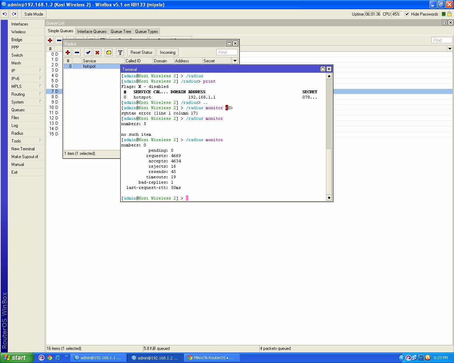Screen dimensions: 454x363
Task: Click the undo arrow icon
Action: [5, 14]
